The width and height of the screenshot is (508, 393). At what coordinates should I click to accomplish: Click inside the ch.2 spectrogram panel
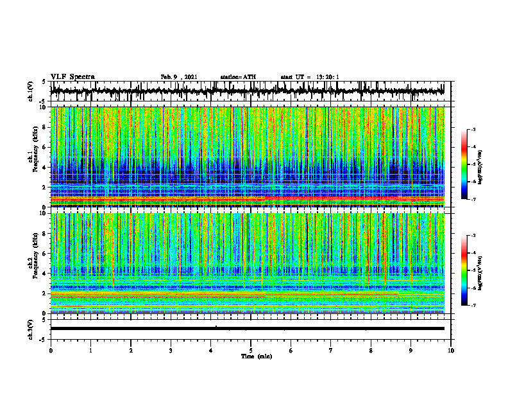click(x=247, y=263)
